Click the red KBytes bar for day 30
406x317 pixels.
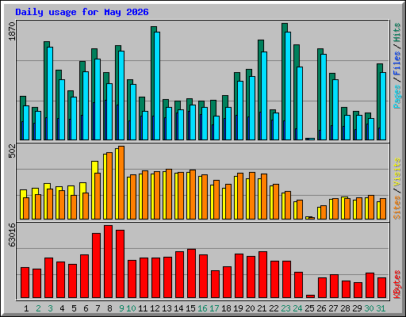370,285
